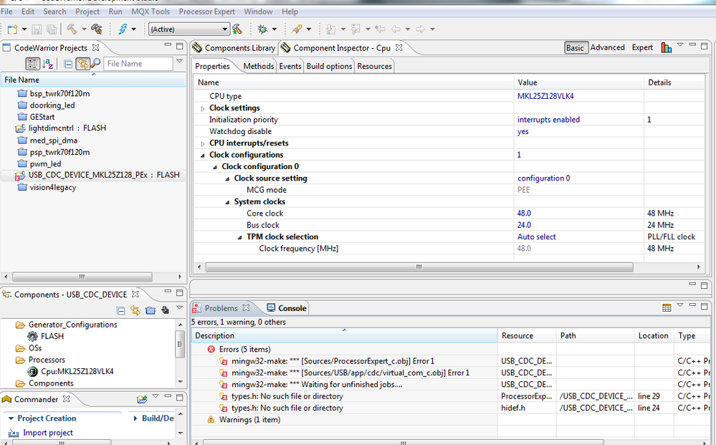Click the Link with Editor arrows icon
The height and width of the screenshot is (445, 716).
click(82, 64)
